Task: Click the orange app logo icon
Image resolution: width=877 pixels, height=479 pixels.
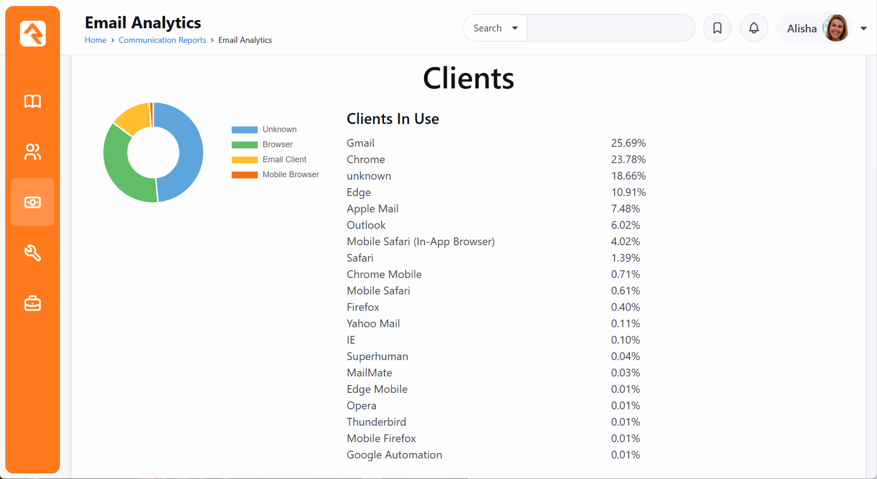Action: pos(33,33)
